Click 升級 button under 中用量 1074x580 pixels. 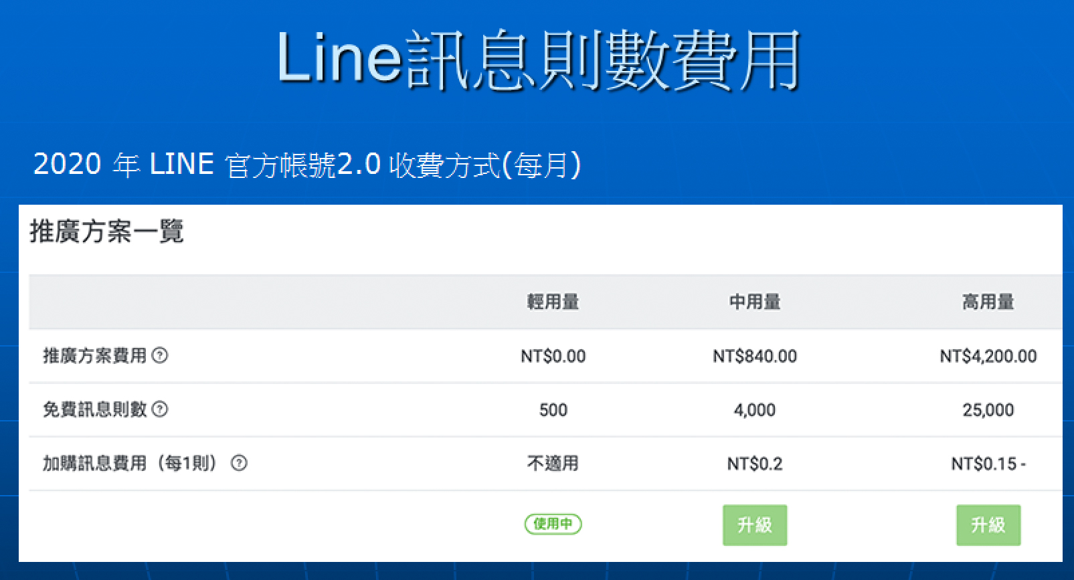coord(755,525)
